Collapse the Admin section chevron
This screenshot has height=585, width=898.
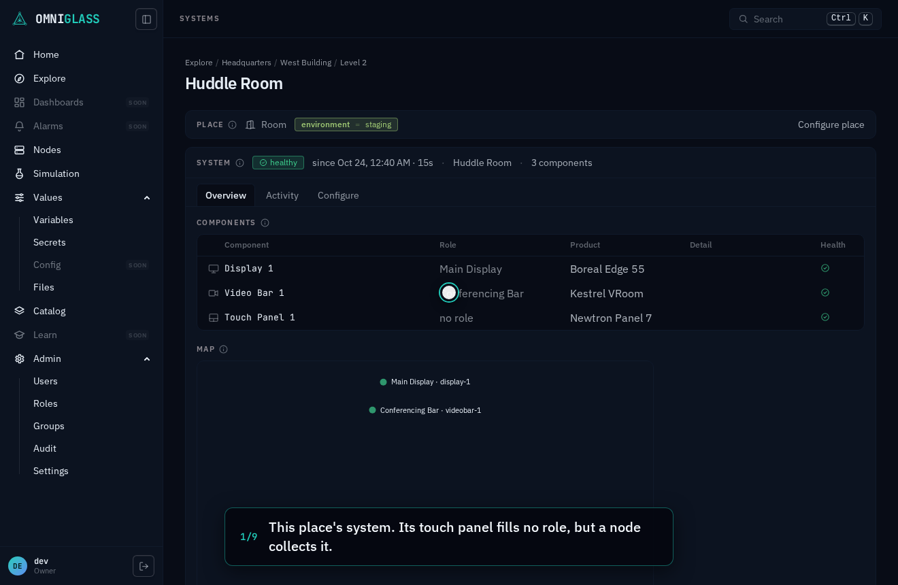[x=147, y=358]
